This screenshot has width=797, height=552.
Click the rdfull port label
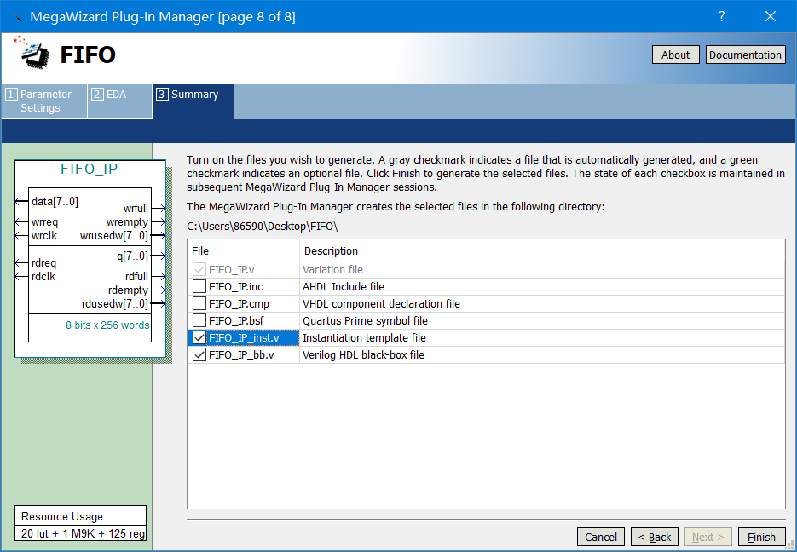[136, 277]
